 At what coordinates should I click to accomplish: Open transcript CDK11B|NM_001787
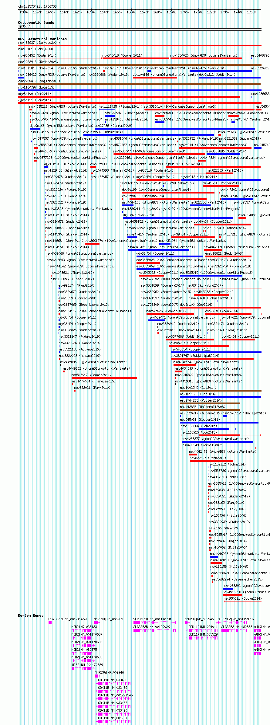(x=113, y=718)
